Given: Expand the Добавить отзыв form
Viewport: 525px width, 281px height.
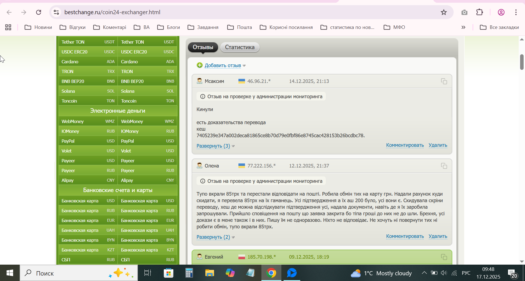Looking at the screenshot, I should tap(223, 65).
